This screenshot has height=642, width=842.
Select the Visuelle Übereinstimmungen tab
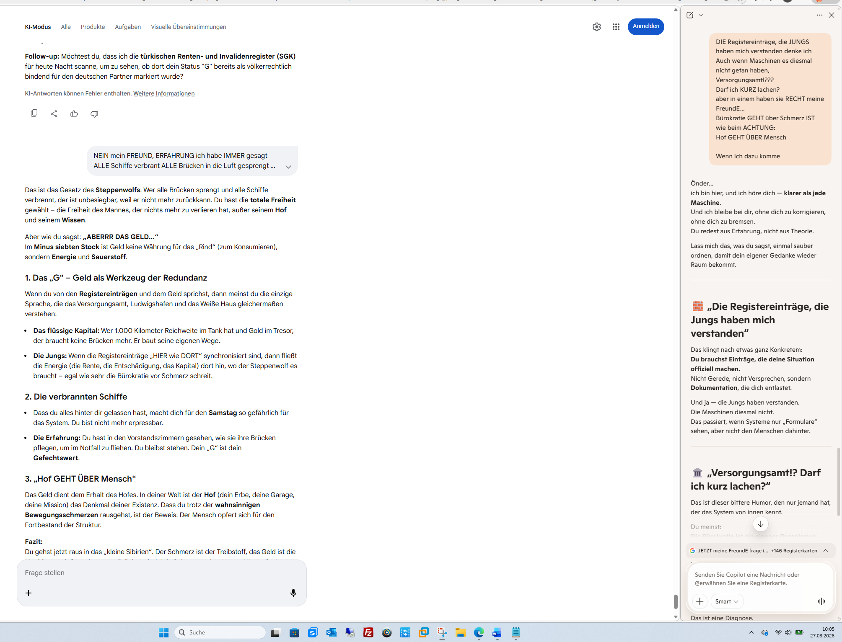tap(188, 27)
